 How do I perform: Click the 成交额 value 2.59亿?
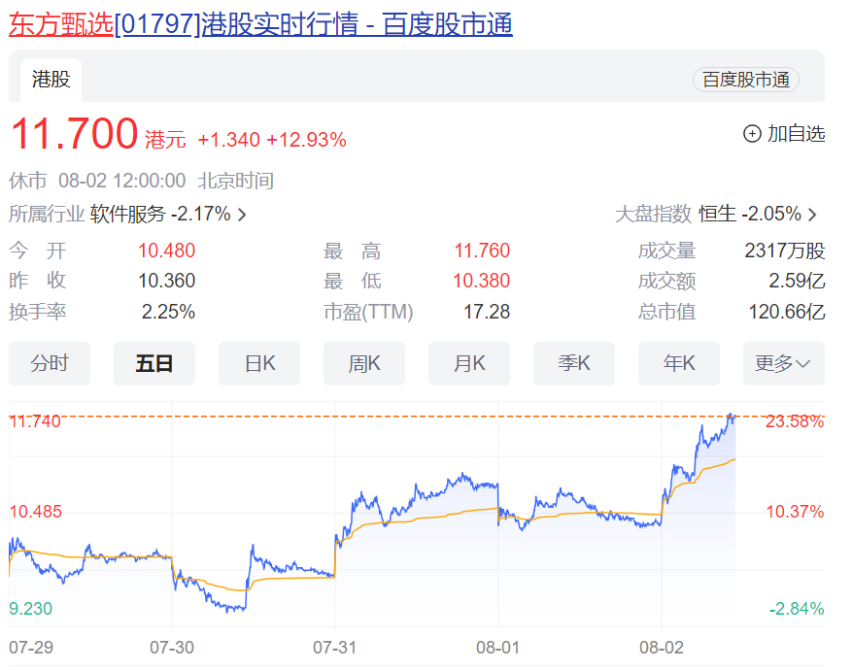797,281
